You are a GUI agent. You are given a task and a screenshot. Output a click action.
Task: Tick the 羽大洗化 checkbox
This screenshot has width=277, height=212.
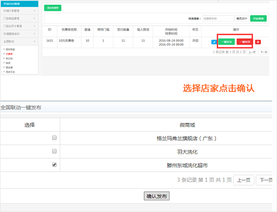[54, 151]
